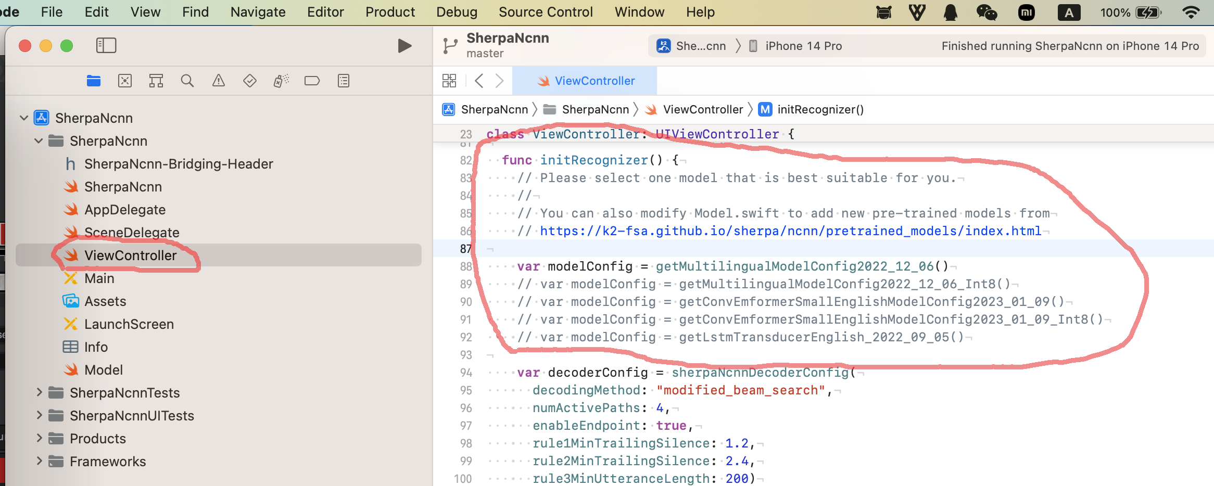This screenshot has width=1214, height=486.
Task: Open the Test navigator diamond icon
Action: (250, 81)
